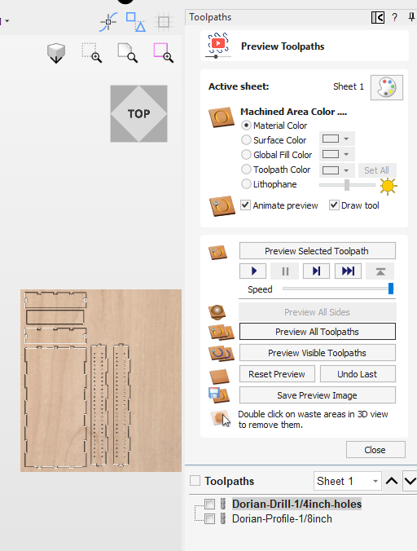
Task: Click the stop/retract preview control button
Action: coord(380,271)
